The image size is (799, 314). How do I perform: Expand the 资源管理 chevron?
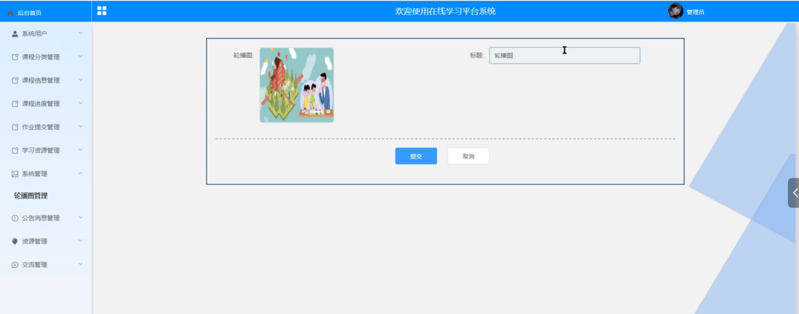coord(81,241)
